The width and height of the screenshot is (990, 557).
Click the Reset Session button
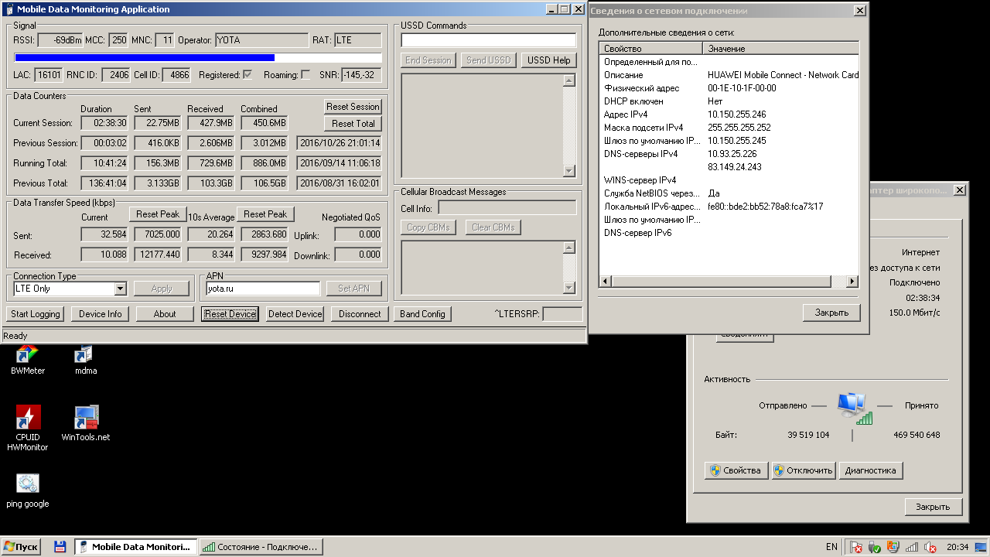(x=353, y=107)
